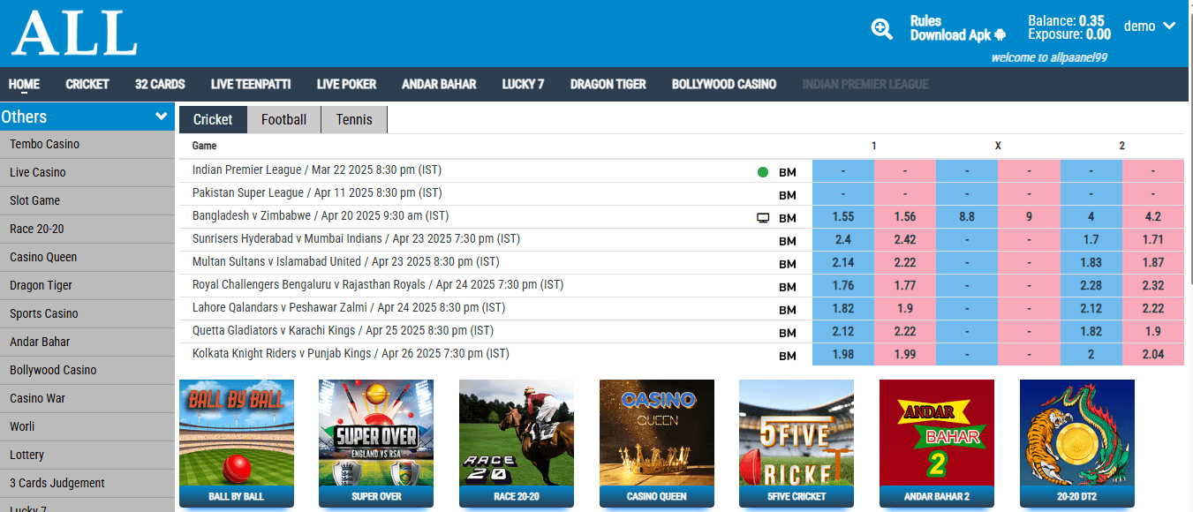Open the search magnifier icon

point(881,27)
